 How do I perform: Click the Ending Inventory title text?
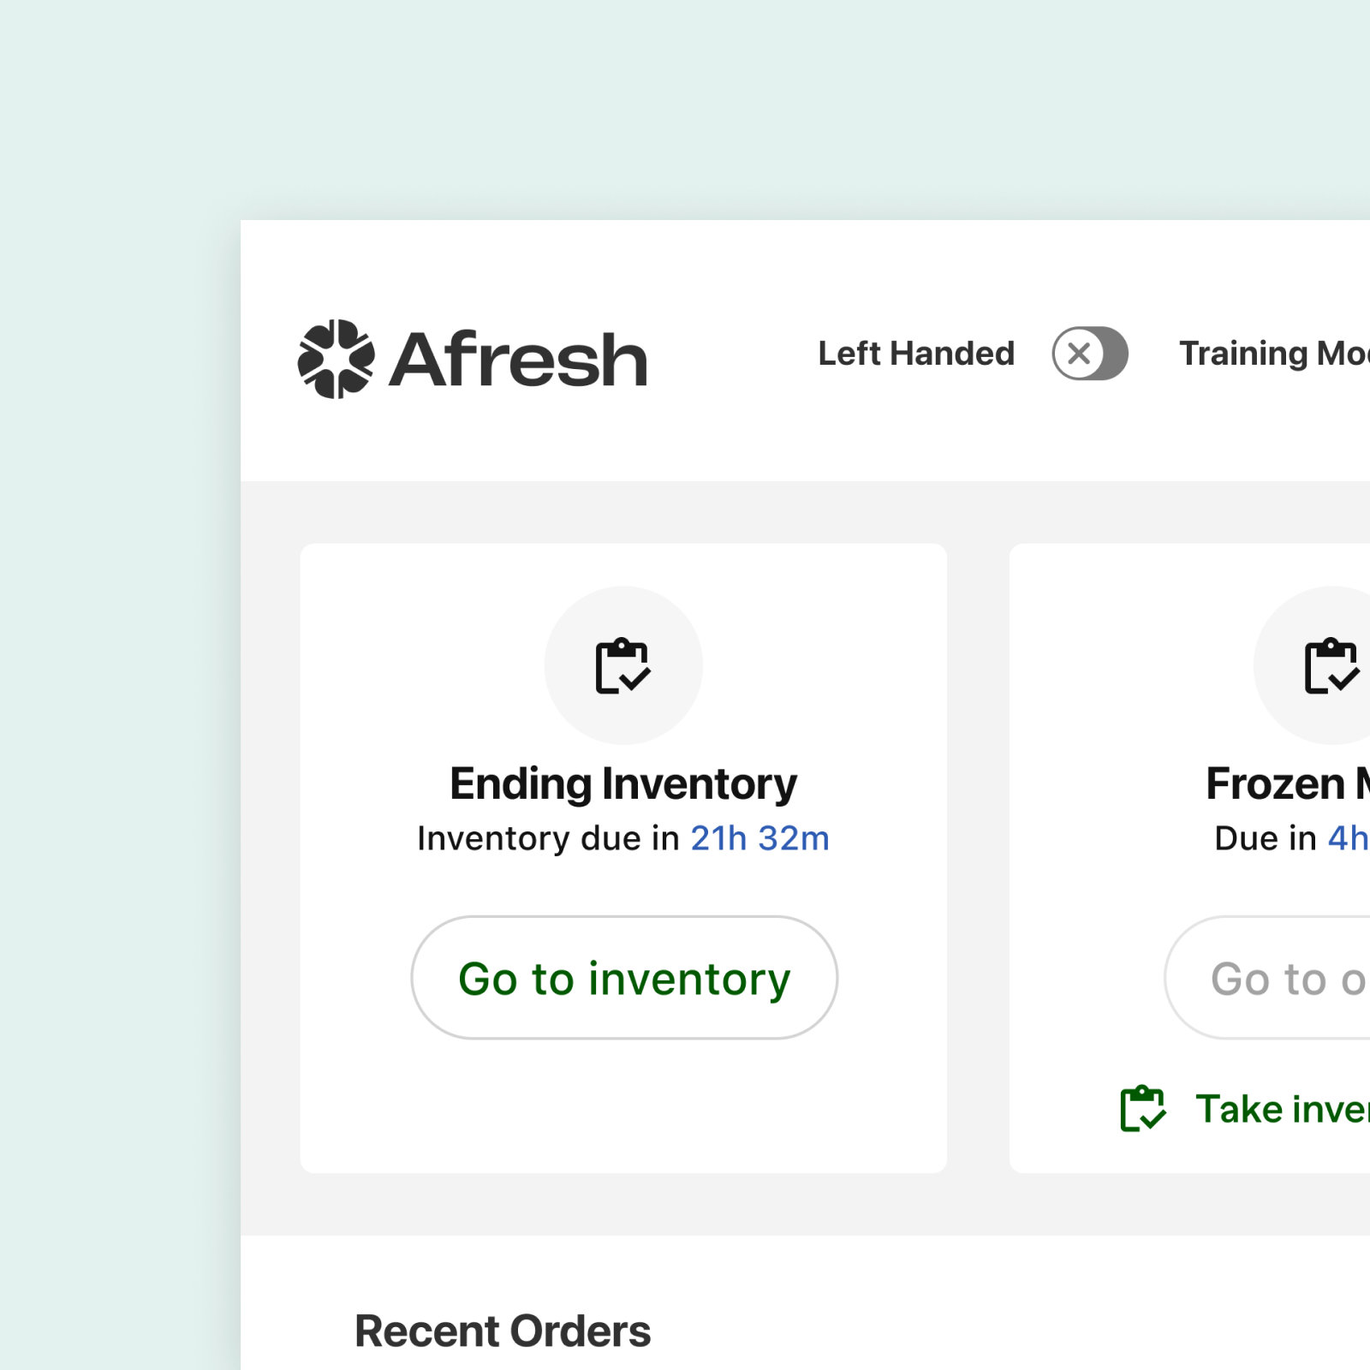(x=623, y=782)
